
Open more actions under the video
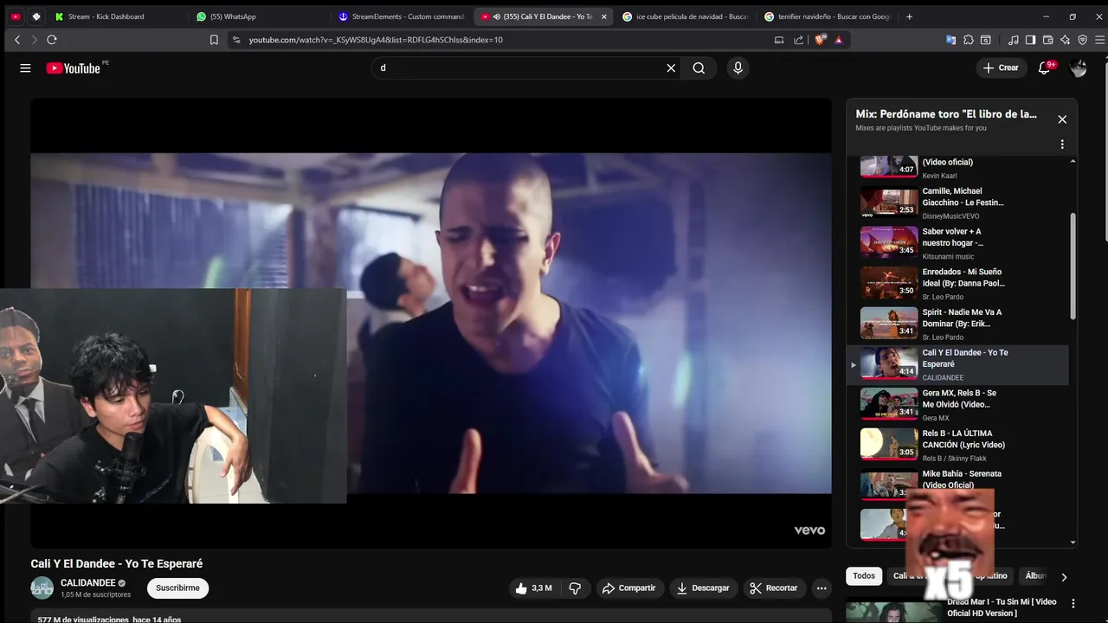click(x=821, y=588)
